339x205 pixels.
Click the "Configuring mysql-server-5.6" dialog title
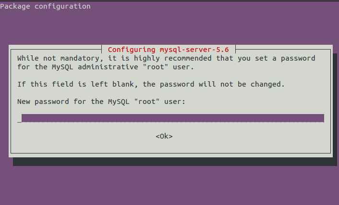coord(169,50)
